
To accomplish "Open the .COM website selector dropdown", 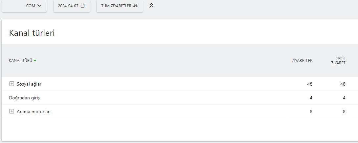I will (24, 6).
